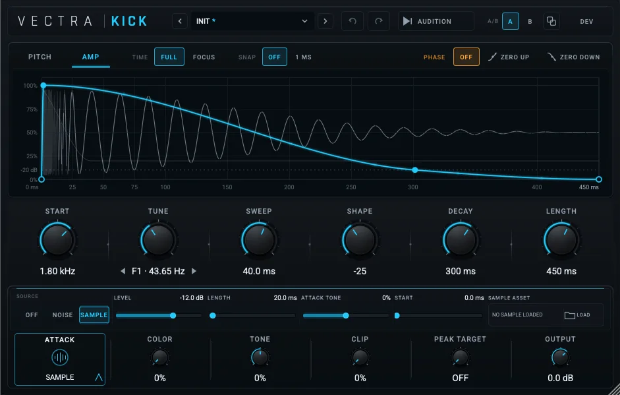Click the attack LENGTH slider handle
Image resolution: width=620 pixels, height=395 pixels.
point(213,315)
